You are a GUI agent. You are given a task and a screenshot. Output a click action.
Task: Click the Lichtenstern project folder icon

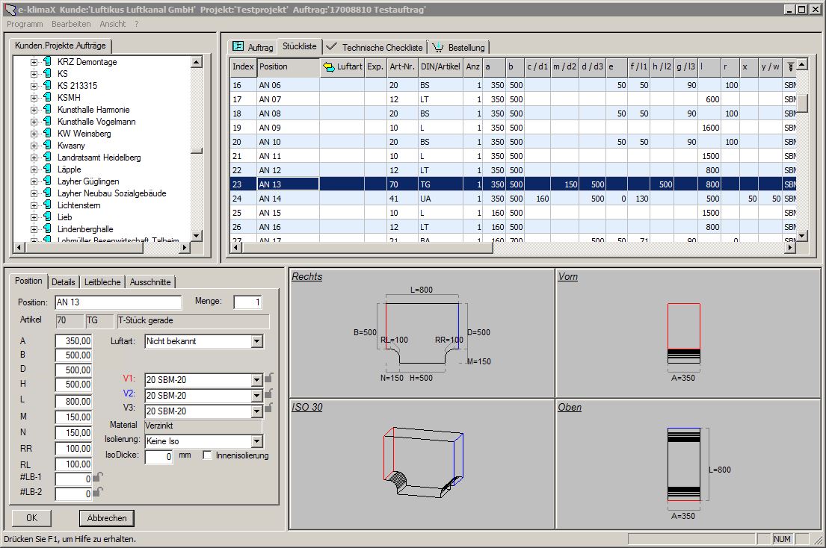pyautogui.click(x=46, y=205)
